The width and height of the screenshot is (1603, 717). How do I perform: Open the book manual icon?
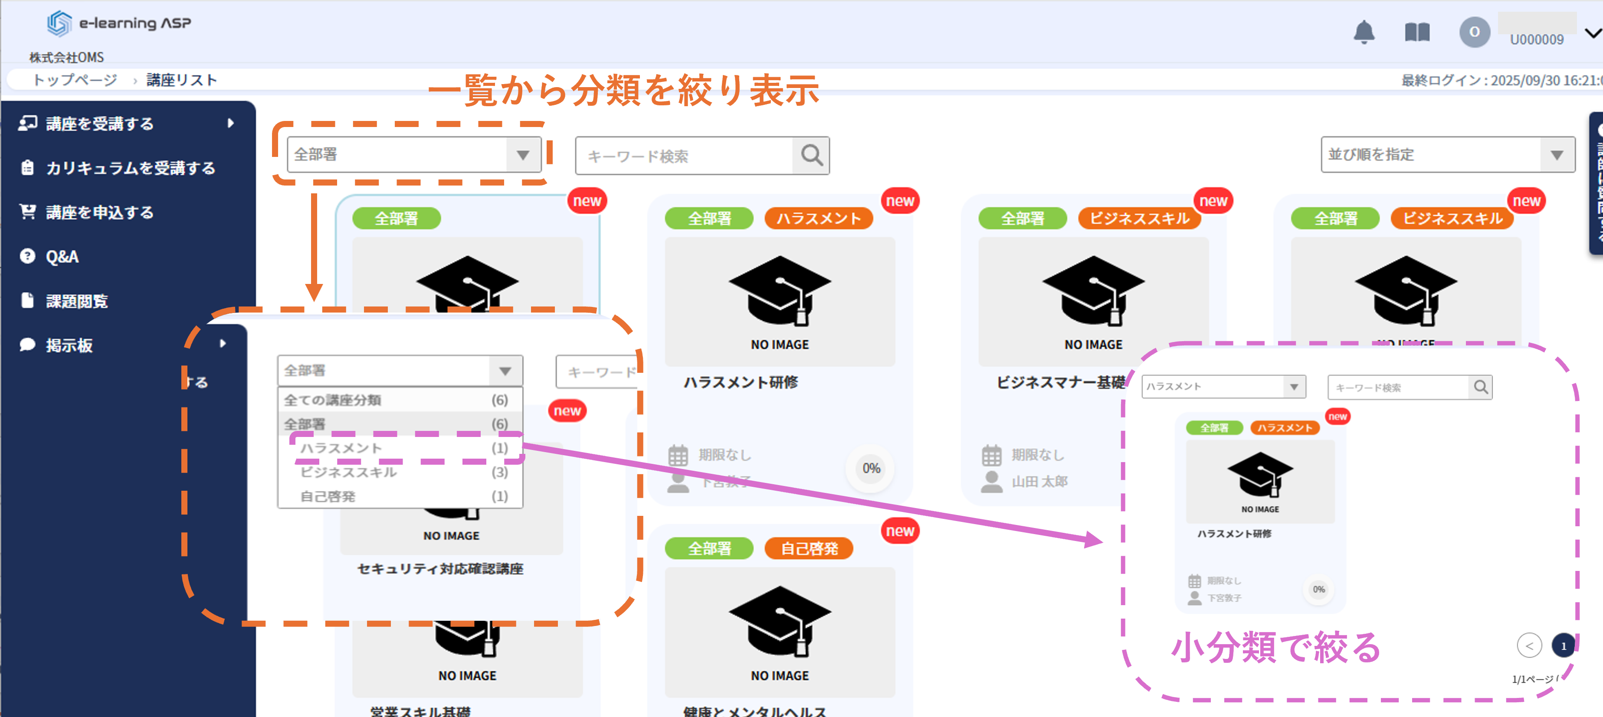(x=1417, y=32)
